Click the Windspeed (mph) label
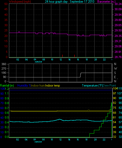Screen dimensions: 122x148 pos(20,2)
